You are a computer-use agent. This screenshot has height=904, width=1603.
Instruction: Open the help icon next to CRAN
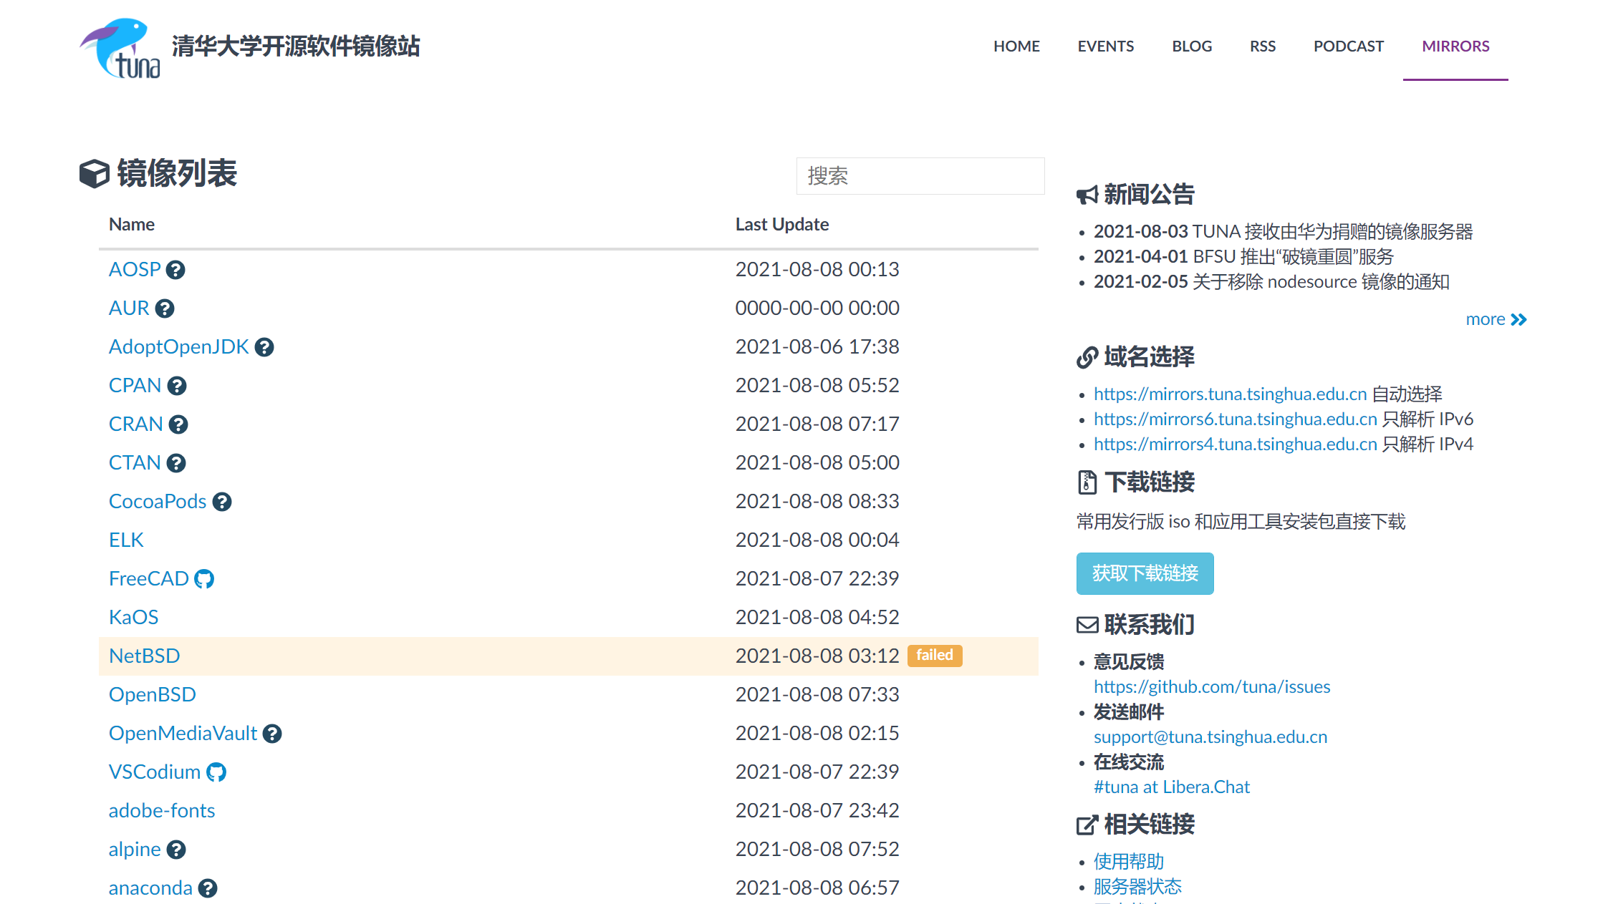pos(178,424)
